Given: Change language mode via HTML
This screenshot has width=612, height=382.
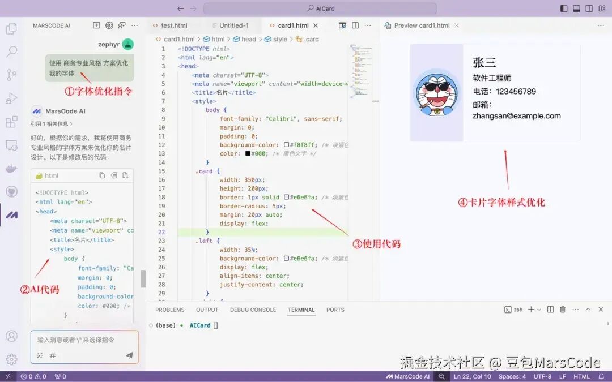Looking at the screenshot, I should click(x=581, y=376).
